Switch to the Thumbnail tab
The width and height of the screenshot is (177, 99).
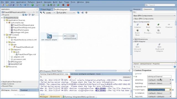pos(24,90)
